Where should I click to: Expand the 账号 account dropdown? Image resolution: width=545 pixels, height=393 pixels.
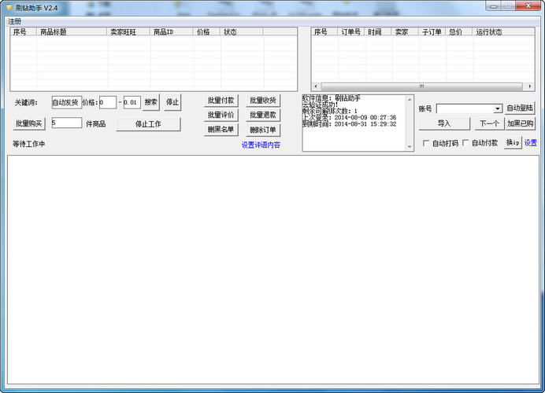(498, 108)
